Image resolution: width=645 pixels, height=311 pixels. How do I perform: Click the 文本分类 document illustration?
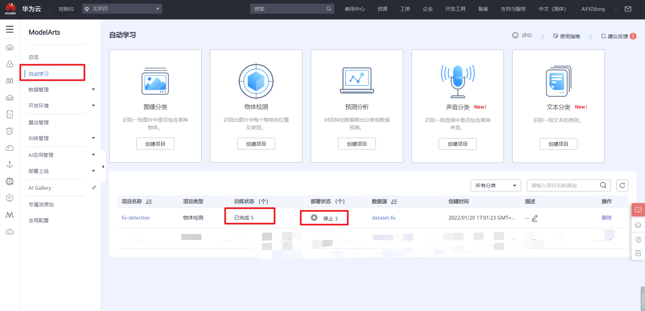tap(558, 81)
